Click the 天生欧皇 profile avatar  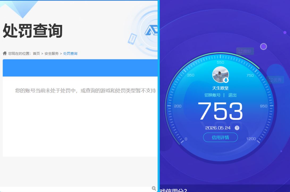tap(220, 75)
